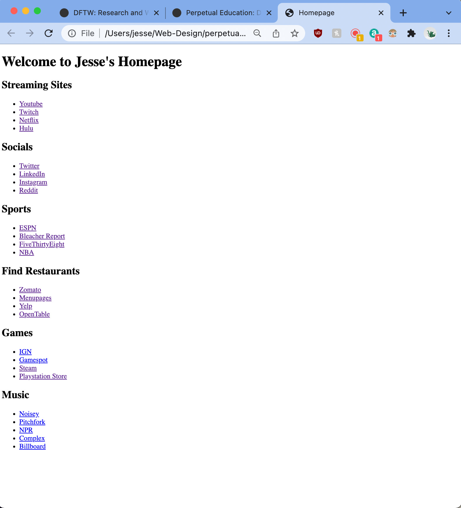Visit the Pitchfork link

point(32,422)
